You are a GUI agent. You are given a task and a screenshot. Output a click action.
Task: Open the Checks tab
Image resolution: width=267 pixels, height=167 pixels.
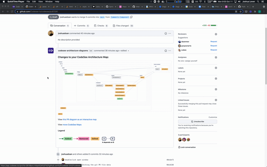tap(101, 26)
